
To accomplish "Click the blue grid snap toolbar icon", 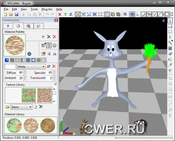I will [125, 14].
